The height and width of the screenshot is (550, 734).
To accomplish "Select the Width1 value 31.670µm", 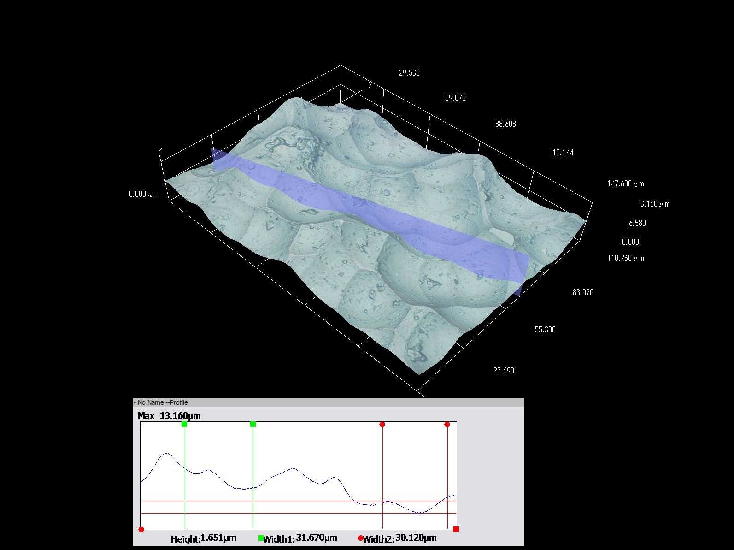I will [317, 538].
